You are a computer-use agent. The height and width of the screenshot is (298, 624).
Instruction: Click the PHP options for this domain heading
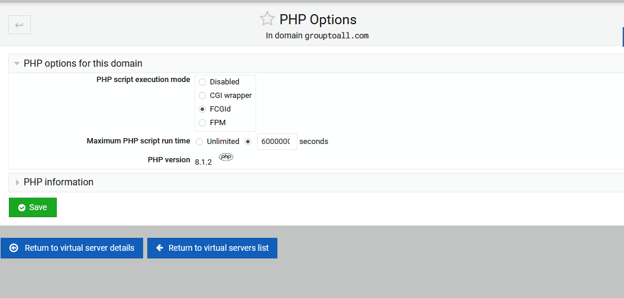pyautogui.click(x=83, y=64)
